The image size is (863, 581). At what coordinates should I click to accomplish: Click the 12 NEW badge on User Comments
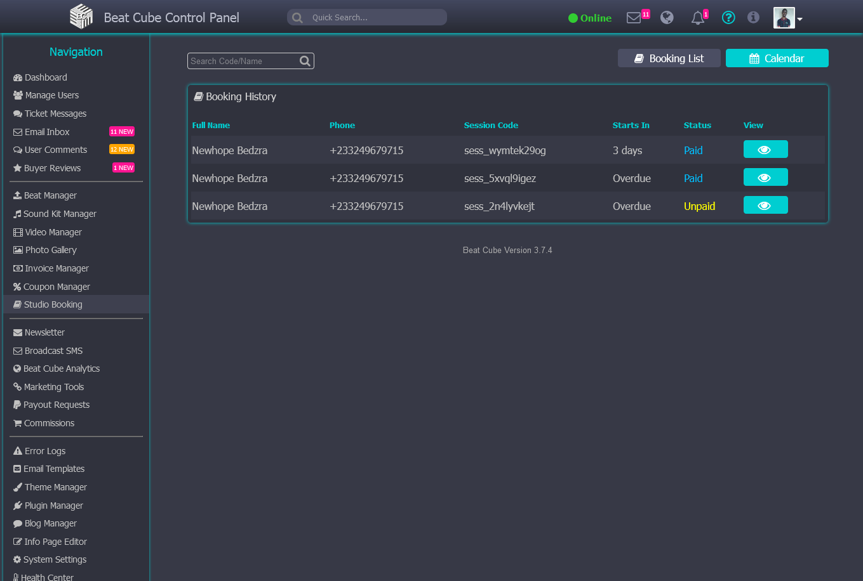click(122, 150)
